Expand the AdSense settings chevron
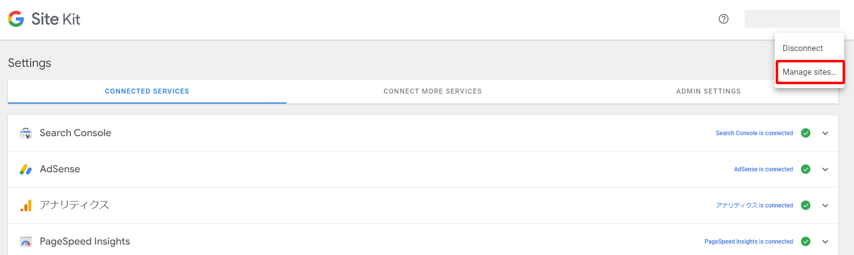This screenshot has width=854, height=255. [x=825, y=169]
